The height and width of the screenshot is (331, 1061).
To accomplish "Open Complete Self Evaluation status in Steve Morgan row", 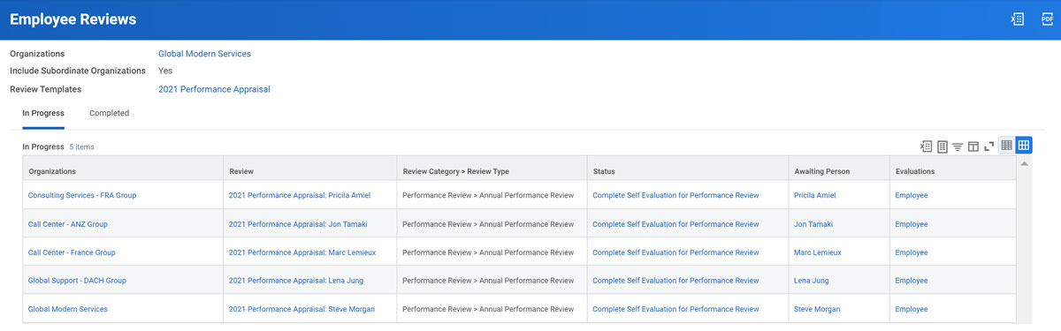I will tap(676, 309).
